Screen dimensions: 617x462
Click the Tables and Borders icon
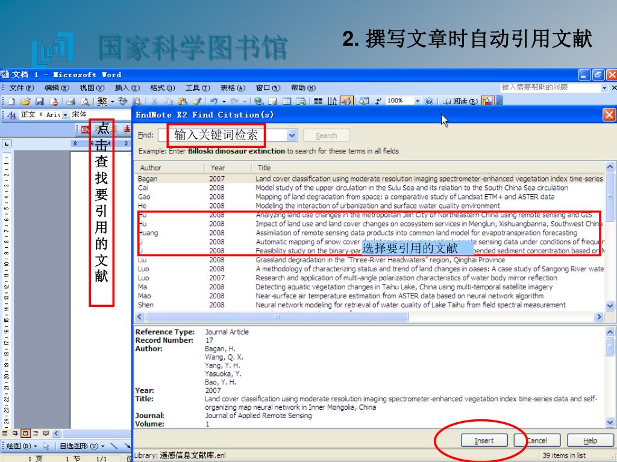point(273,101)
